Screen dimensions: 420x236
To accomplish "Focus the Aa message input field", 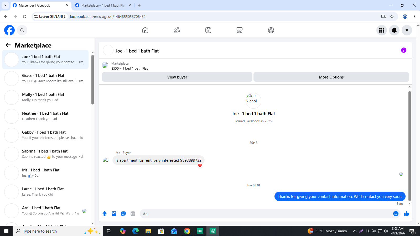I will [x=265, y=214].
